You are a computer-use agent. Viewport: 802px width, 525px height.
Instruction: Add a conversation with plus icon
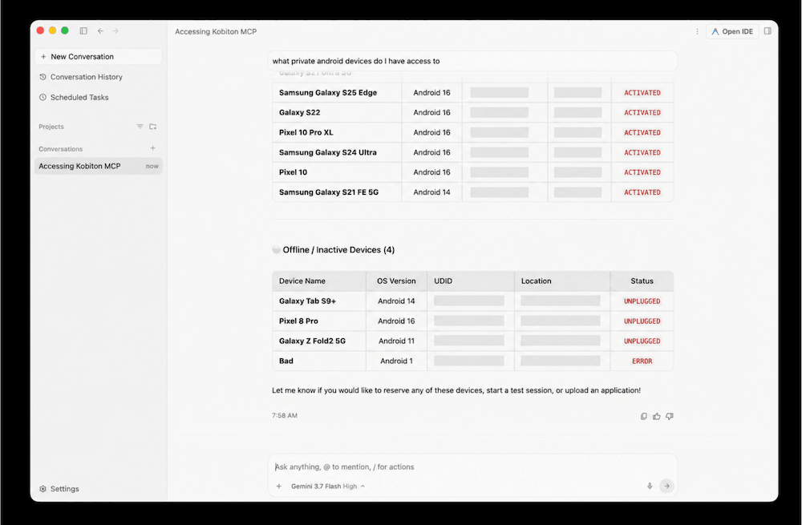point(152,148)
